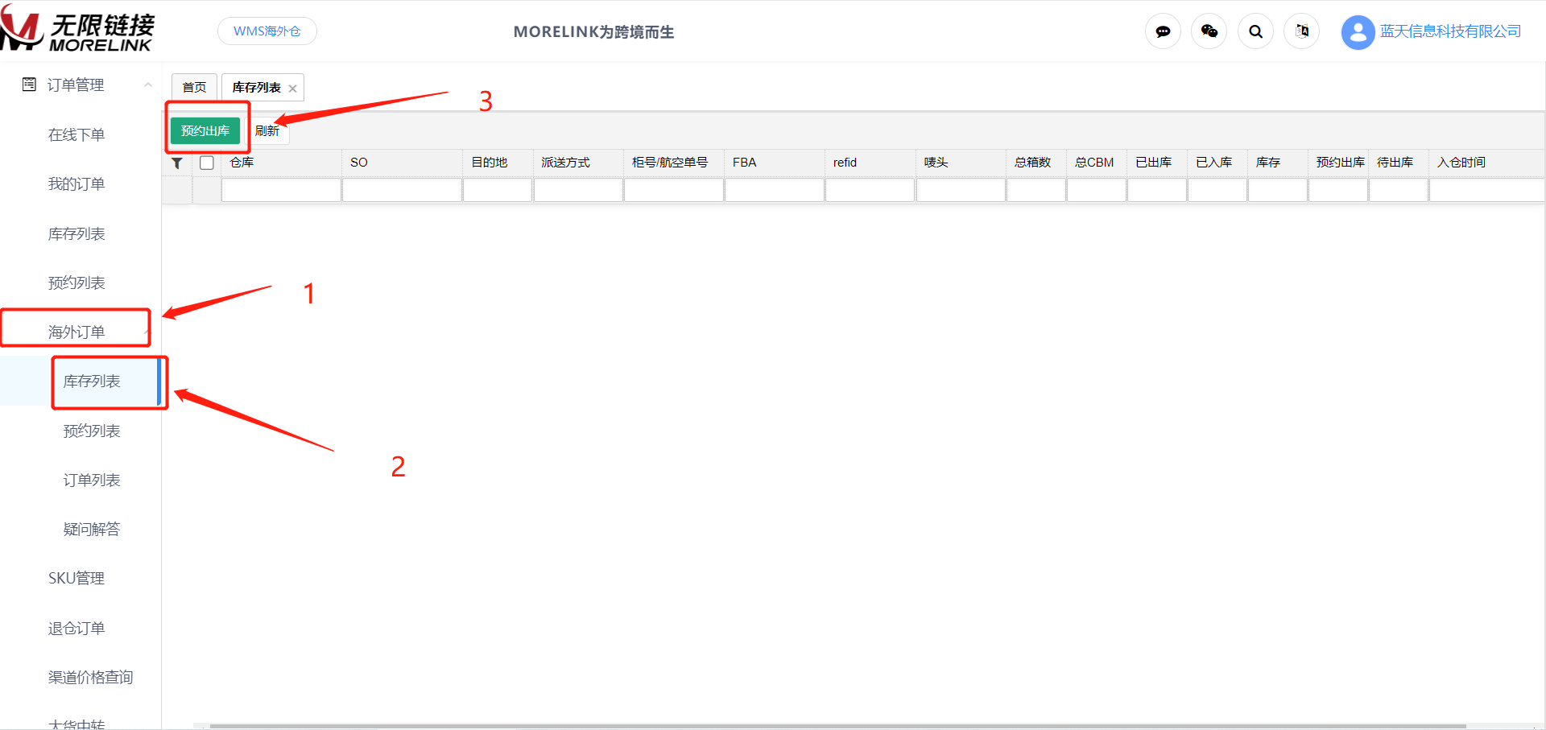1546x730 pixels.
Task: Open 在线下单 in the sidebar
Action: [x=76, y=134]
